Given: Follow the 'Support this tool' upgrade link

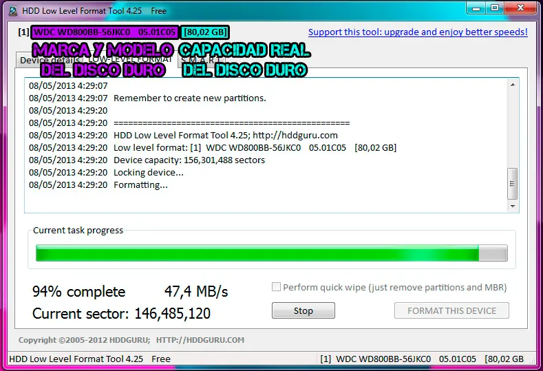Looking at the screenshot, I should (418, 32).
